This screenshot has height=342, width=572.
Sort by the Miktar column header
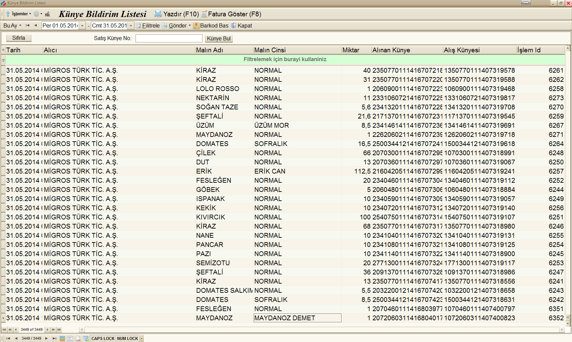tap(356, 50)
